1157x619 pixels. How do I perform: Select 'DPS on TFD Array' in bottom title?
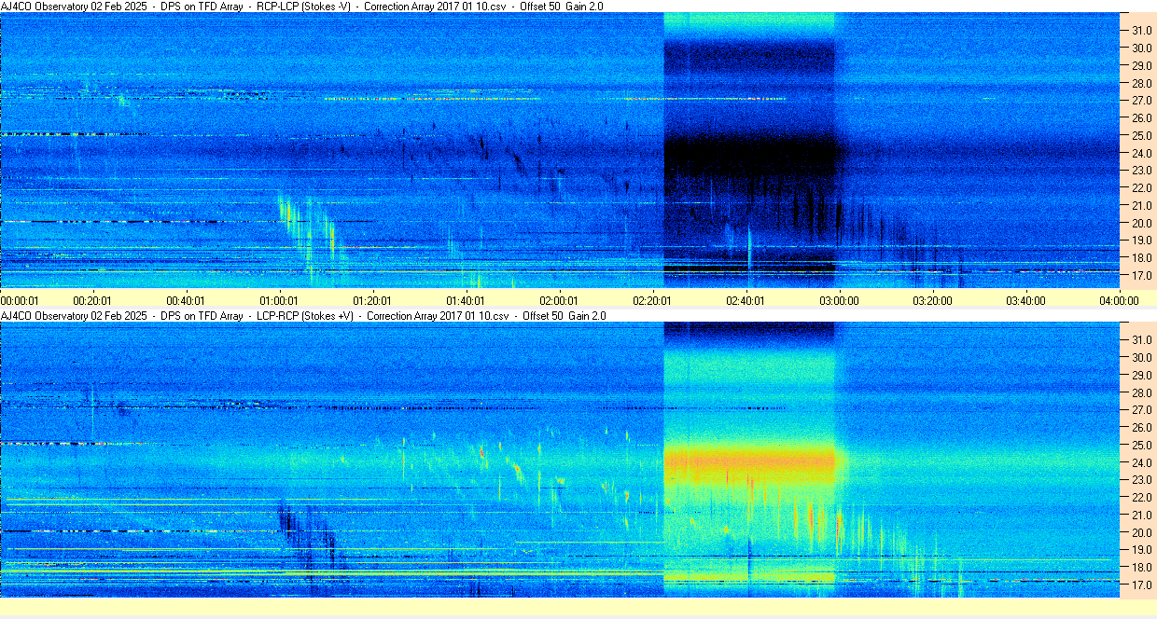(x=202, y=316)
